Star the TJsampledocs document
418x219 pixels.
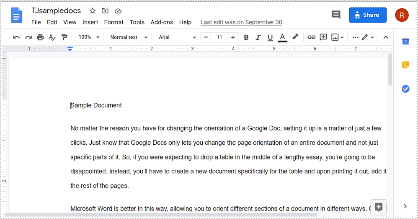[92, 11]
